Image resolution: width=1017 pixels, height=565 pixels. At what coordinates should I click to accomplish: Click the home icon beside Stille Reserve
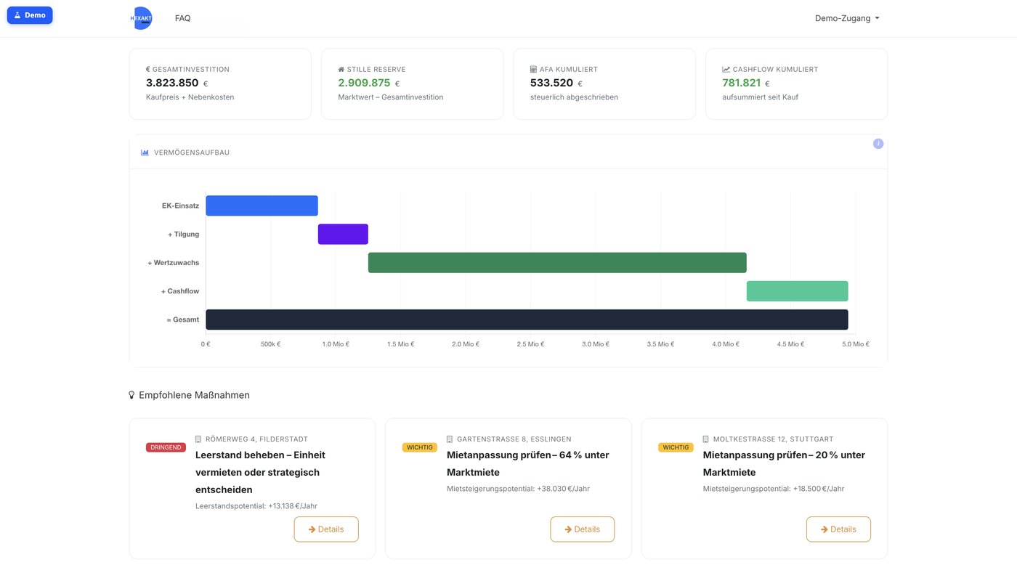point(341,70)
